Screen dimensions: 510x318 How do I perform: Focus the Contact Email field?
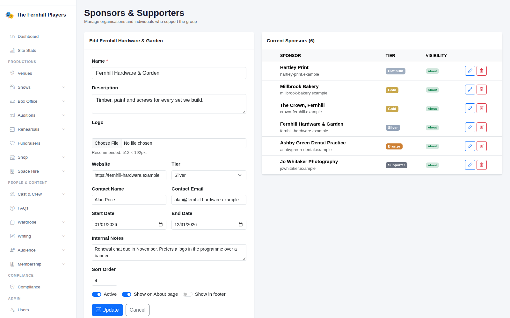click(209, 200)
